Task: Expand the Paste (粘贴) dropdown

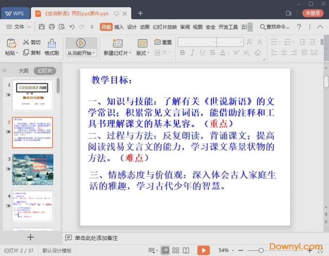Action: [x=12, y=53]
